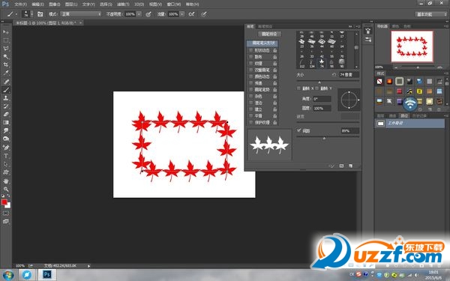The height and width of the screenshot is (281, 450).
Task: Select Brush Tip Shape (画笔笔尖形状) option
Action: [262, 43]
